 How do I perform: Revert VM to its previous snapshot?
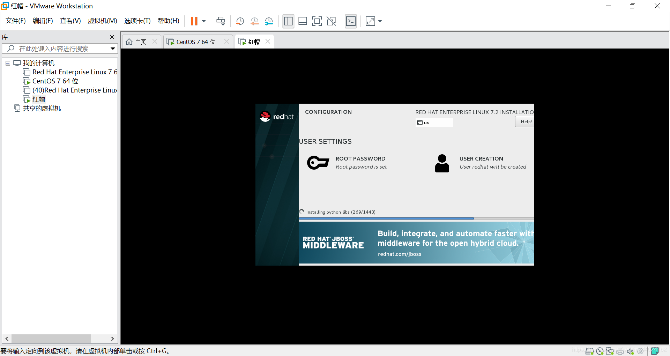coord(254,21)
